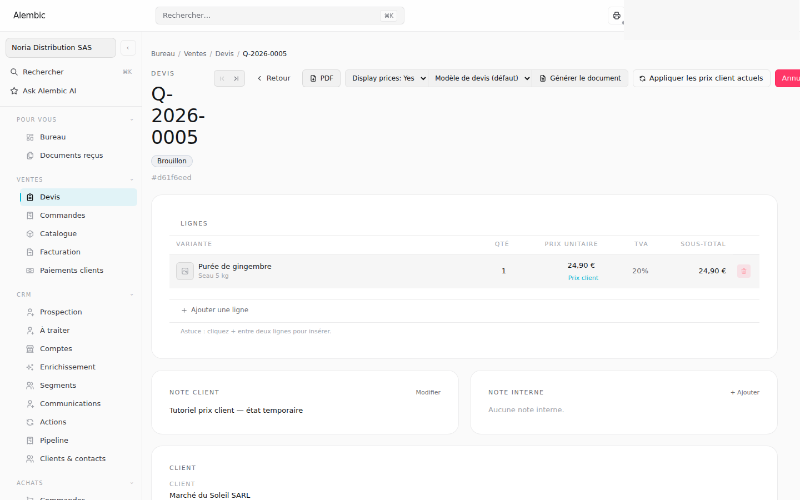This screenshot has height=500, width=800.
Task: Open Paiements clients
Action: point(78,270)
